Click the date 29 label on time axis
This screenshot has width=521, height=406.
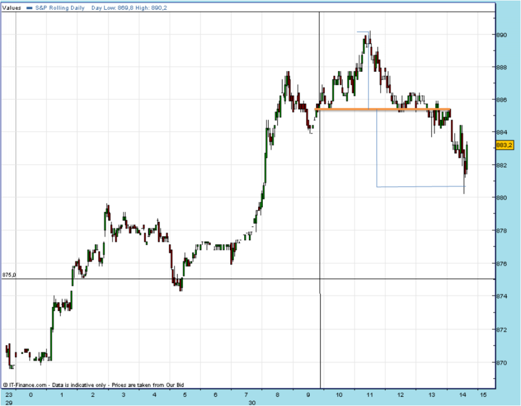[9, 403]
